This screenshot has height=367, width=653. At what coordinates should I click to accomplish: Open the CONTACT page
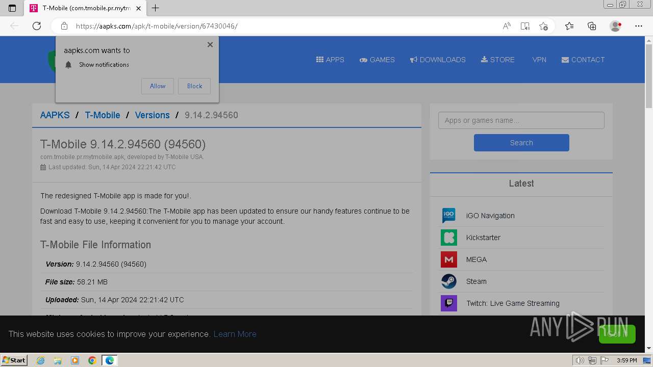[583, 60]
